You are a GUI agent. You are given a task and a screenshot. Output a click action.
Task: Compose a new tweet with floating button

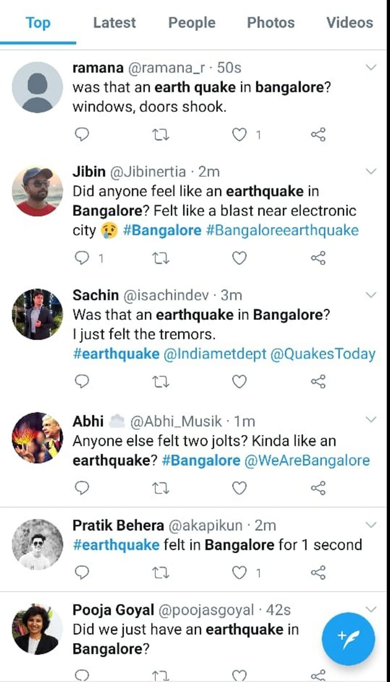click(x=348, y=639)
